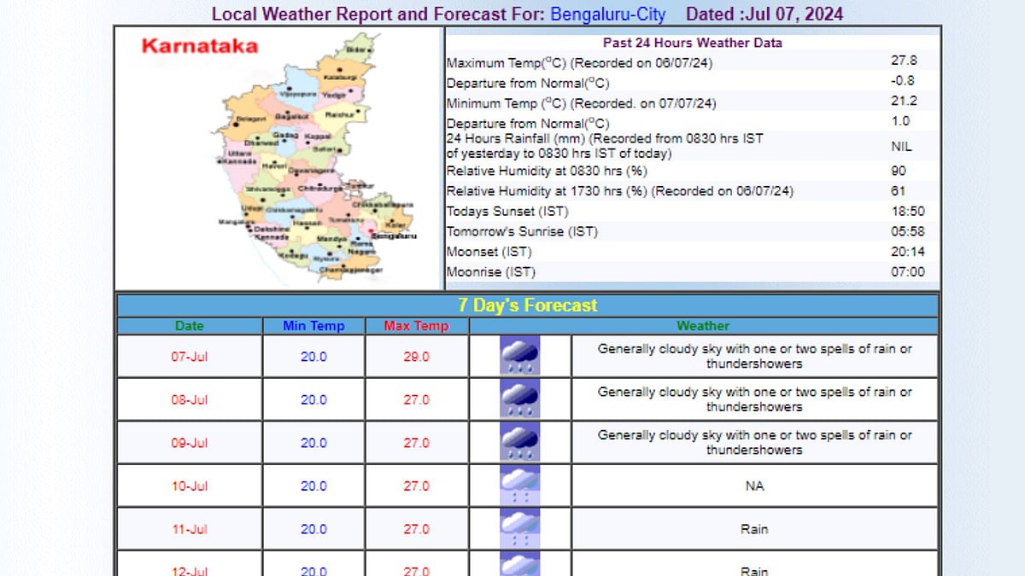This screenshot has width=1025, height=576.
Task: Click the 11-Jul drizzle weather icon
Action: [522, 527]
